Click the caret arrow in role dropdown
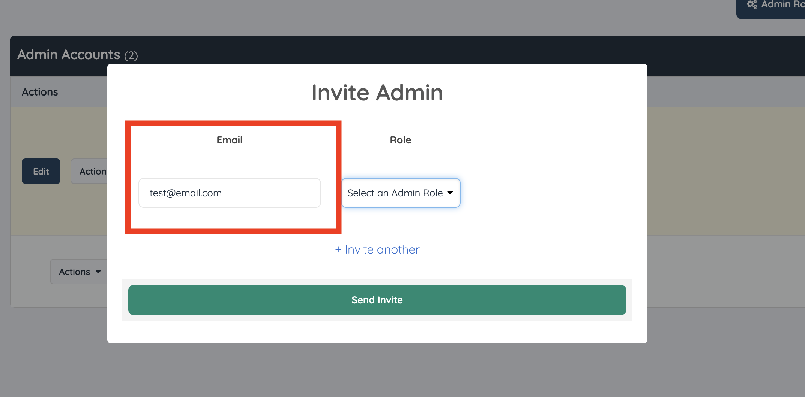The image size is (805, 397). pos(450,193)
